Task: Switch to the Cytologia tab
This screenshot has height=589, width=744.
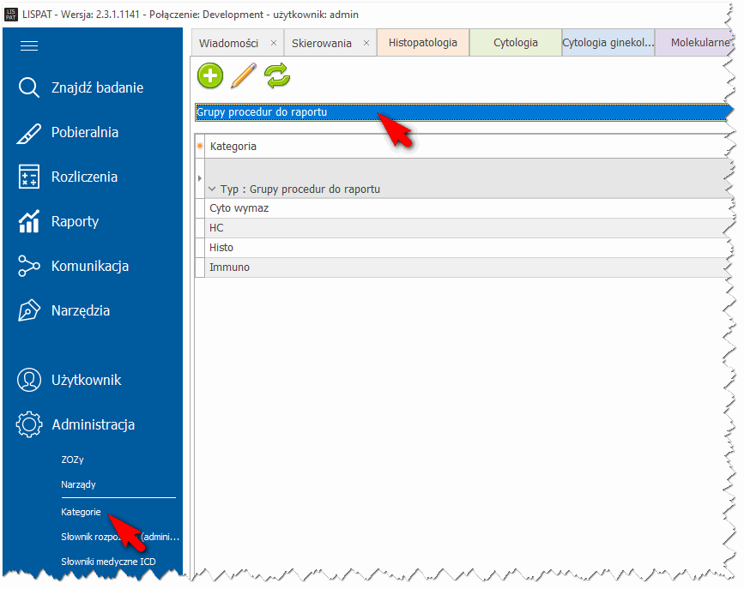Action: (x=515, y=43)
